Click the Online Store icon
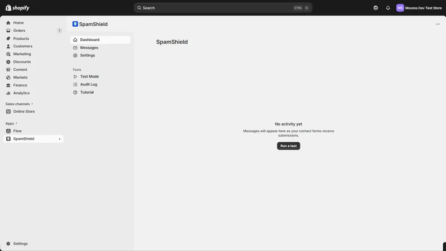Screen dimensions: 446x251 [x=8, y=112]
